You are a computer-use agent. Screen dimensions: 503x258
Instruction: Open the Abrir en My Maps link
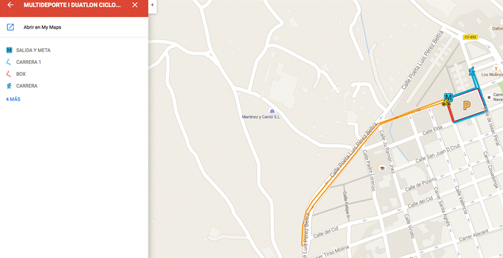(x=42, y=27)
